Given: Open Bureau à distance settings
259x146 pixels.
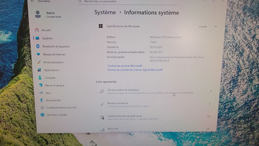Looking at the screenshot, I should point(156,105).
